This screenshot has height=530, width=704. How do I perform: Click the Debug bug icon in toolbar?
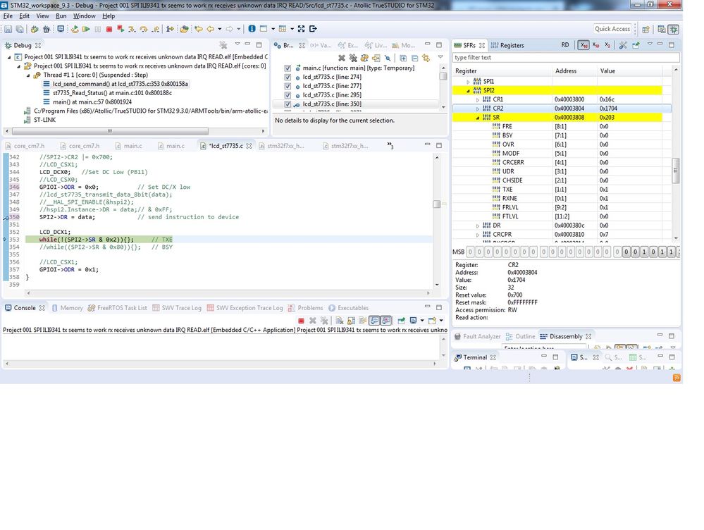click(35, 29)
